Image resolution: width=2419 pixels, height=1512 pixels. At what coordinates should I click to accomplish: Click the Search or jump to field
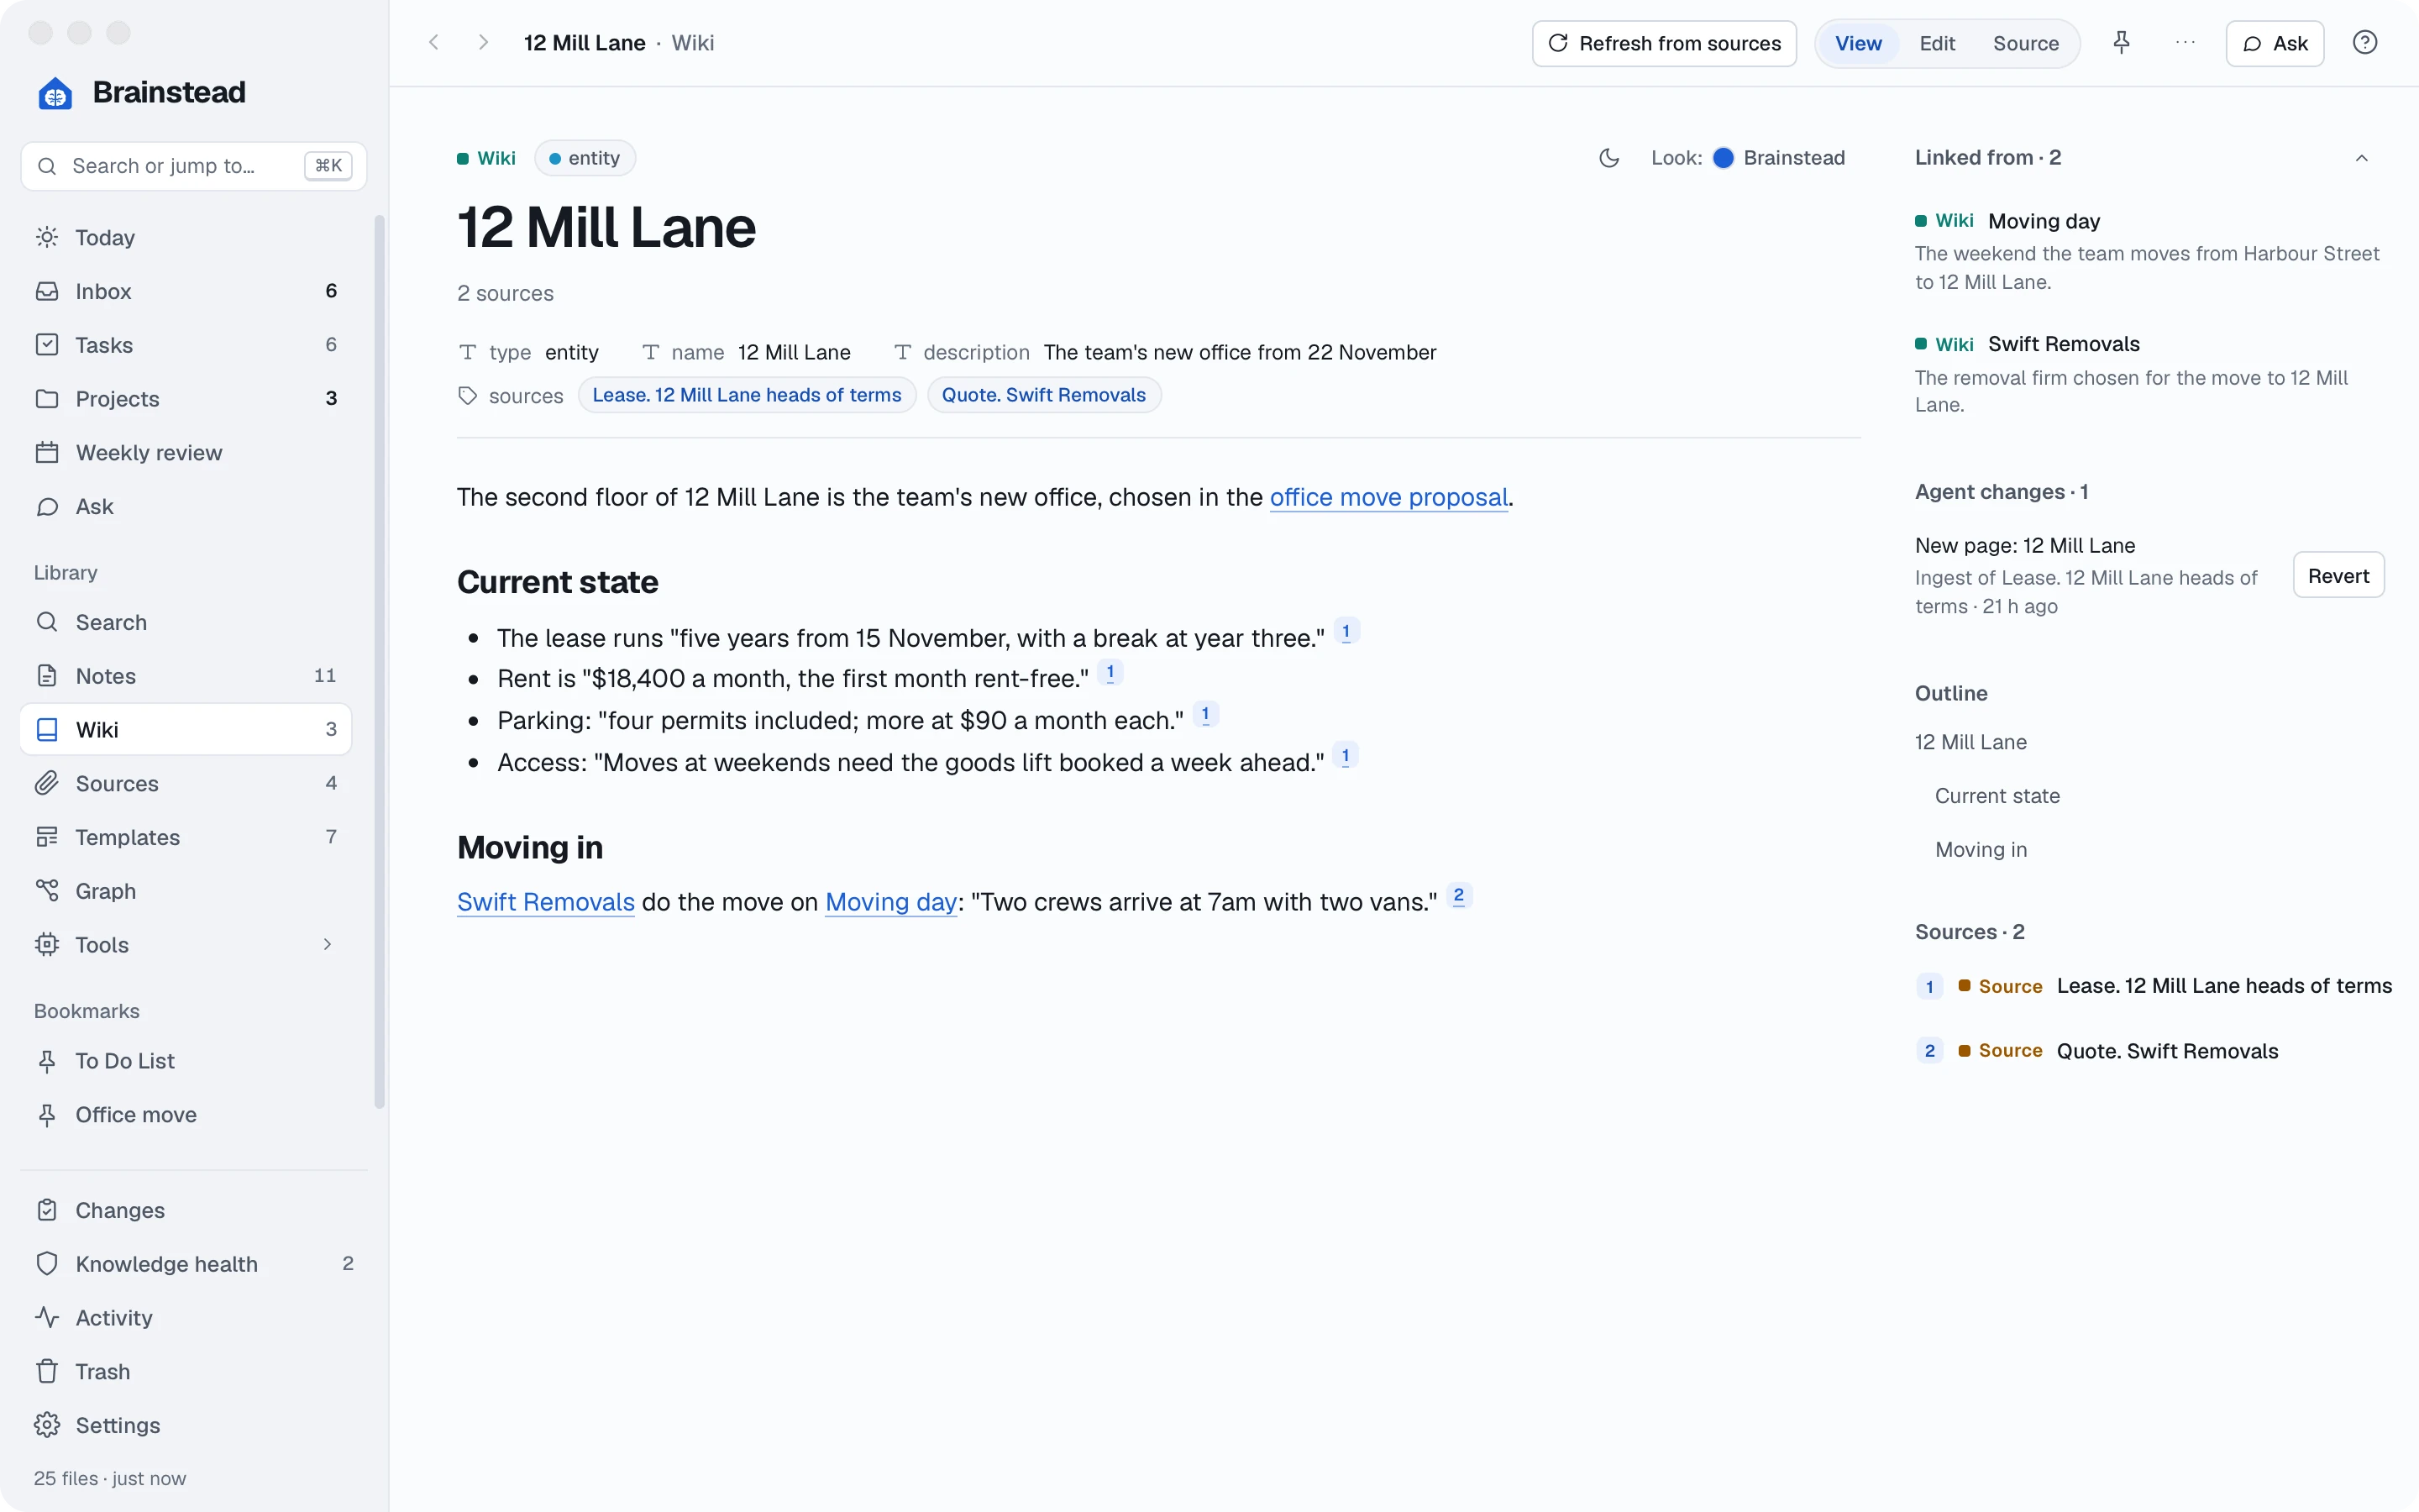click(193, 166)
